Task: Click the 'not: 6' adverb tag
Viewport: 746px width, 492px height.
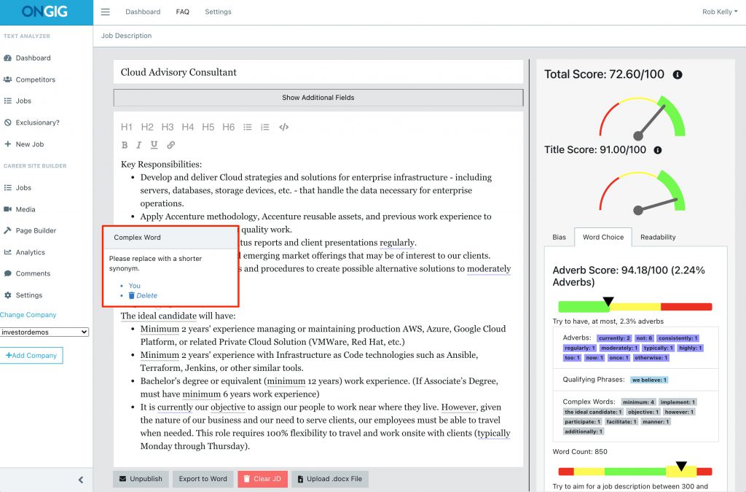Action: pyautogui.click(x=645, y=338)
